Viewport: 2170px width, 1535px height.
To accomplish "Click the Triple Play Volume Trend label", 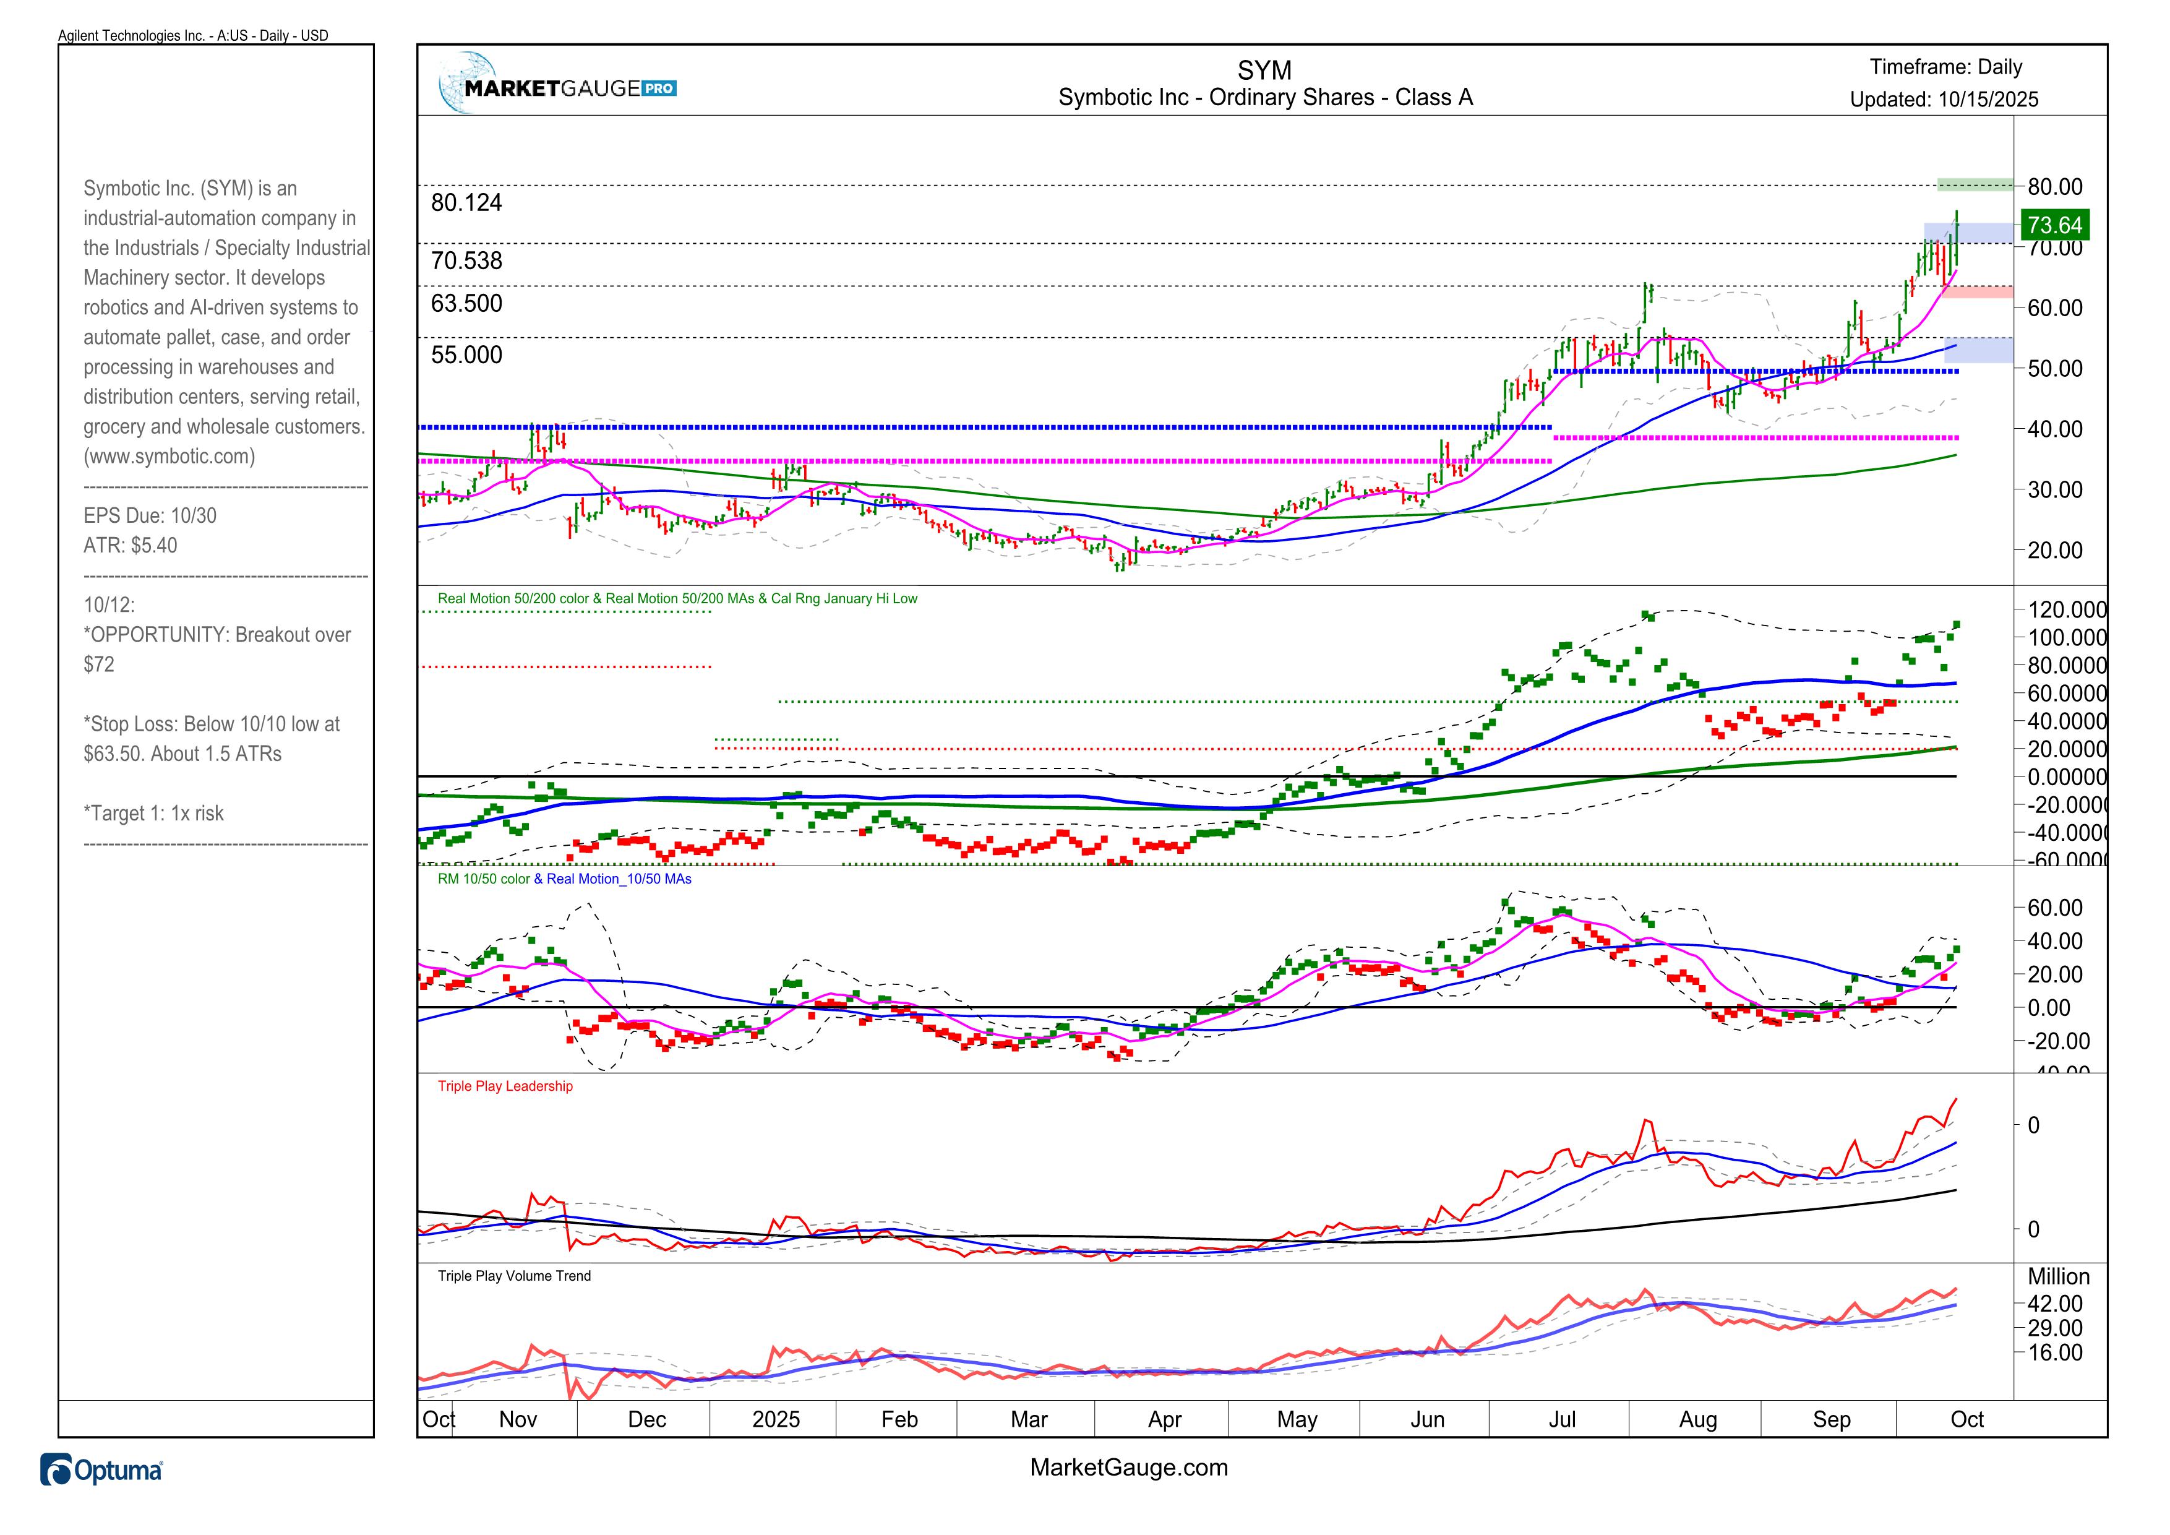I will 513,1276.
